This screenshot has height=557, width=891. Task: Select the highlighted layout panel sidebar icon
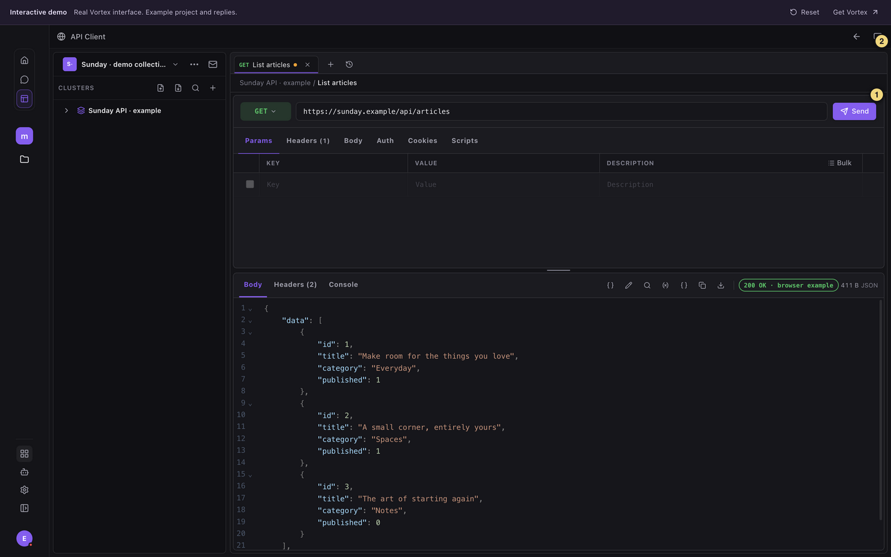tap(24, 98)
